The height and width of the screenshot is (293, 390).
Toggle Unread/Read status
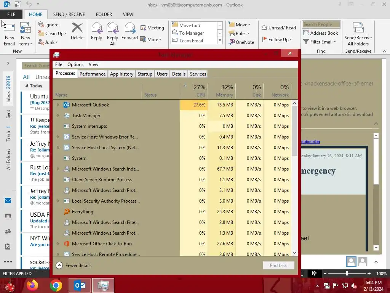[x=278, y=27]
